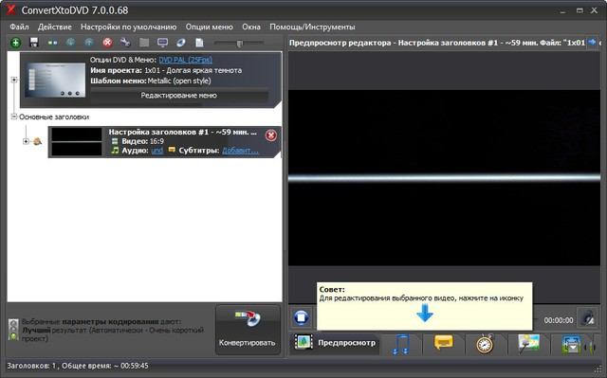The height and width of the screenshot is (378, 607).
Task: Open the Действие menu
Action: coord(55,27)
